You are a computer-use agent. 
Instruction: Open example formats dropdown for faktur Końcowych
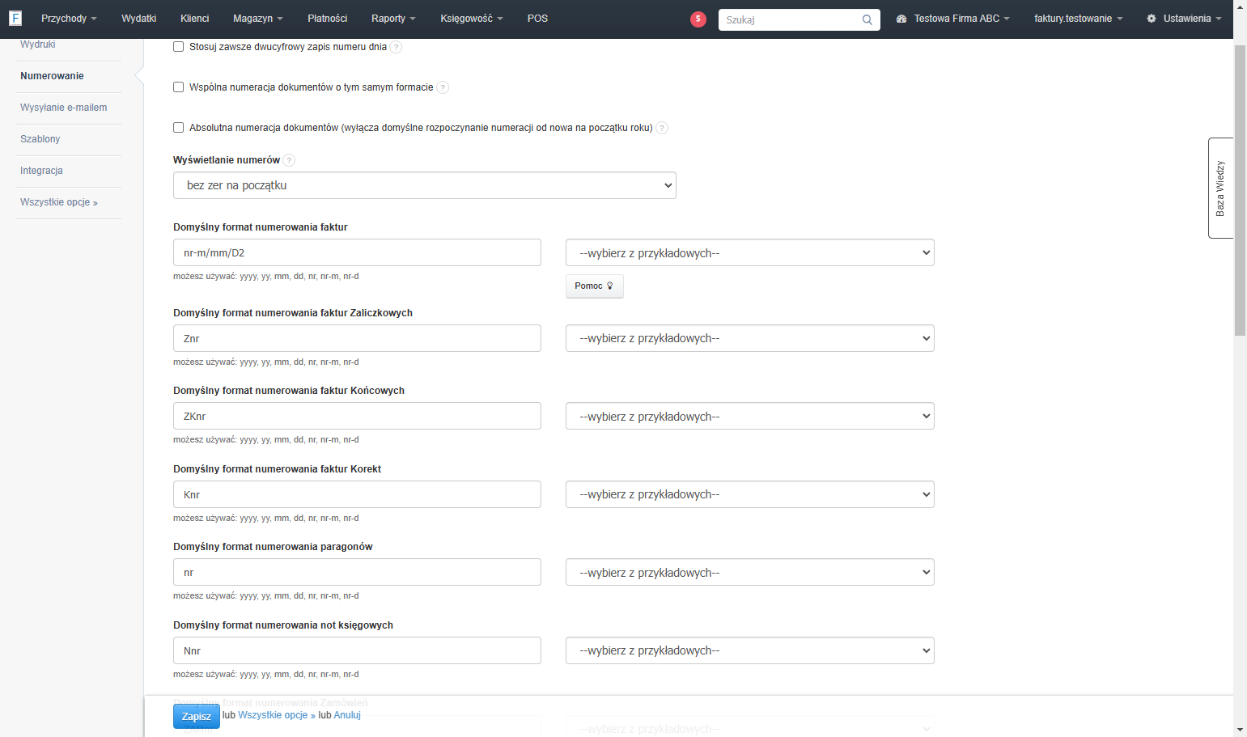click(x=750, y=417)
